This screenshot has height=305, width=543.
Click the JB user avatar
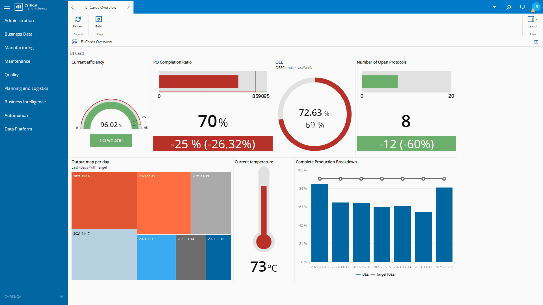[x=536, y=7]
